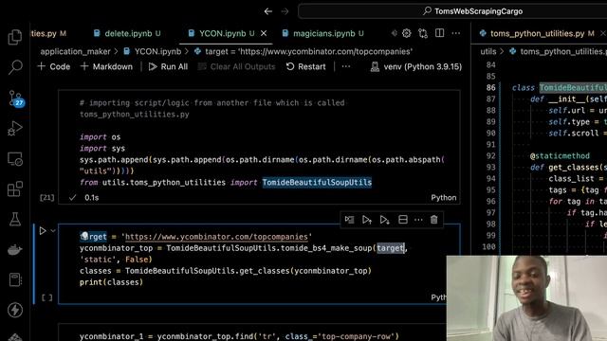
Task: Open the lightning bolt view in activity bar
Action: click(15, 310)
